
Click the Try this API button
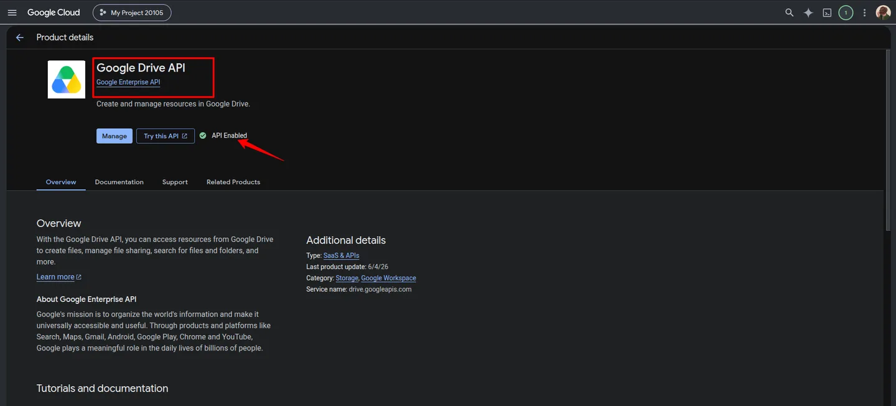[166, 136]
